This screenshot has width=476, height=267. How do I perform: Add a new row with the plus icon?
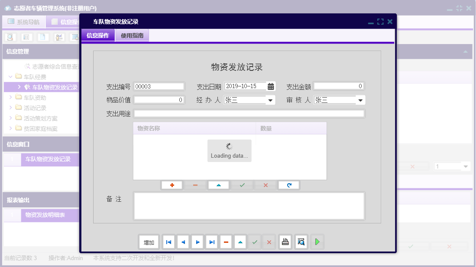[x=172, y=185]
